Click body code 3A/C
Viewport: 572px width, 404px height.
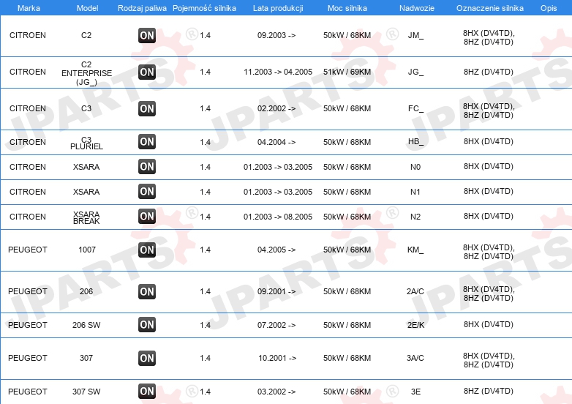(x=415, y=358)
